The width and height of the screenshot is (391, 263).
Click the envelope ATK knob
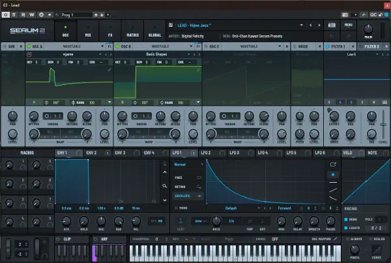66,221
